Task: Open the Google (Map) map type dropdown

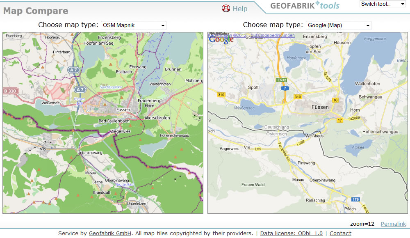Action: click(338, 25)
